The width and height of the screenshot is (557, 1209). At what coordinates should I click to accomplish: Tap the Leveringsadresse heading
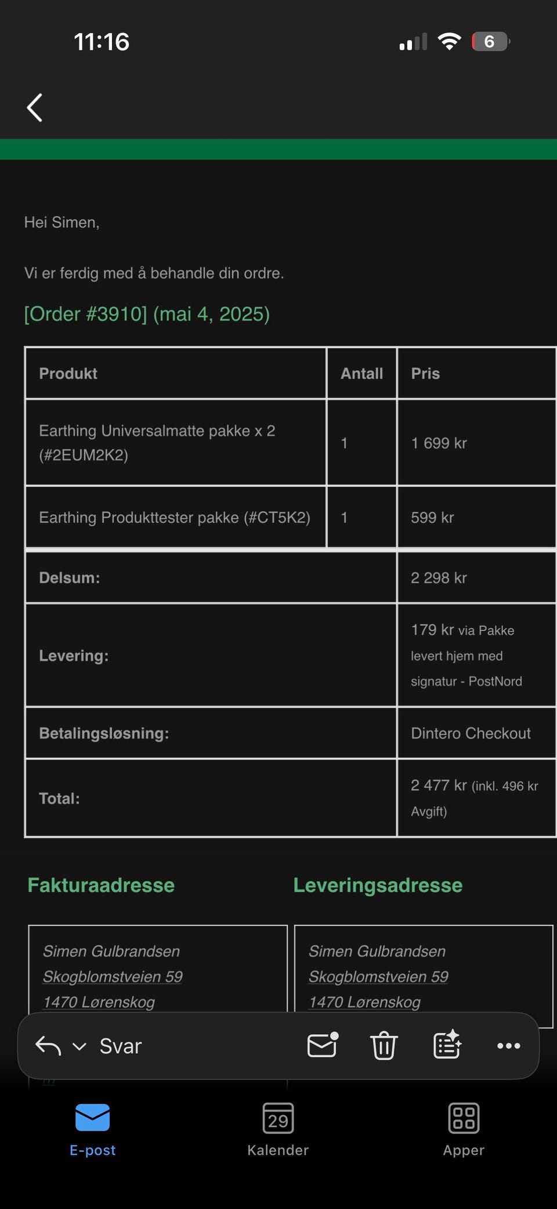pos(378,885)
